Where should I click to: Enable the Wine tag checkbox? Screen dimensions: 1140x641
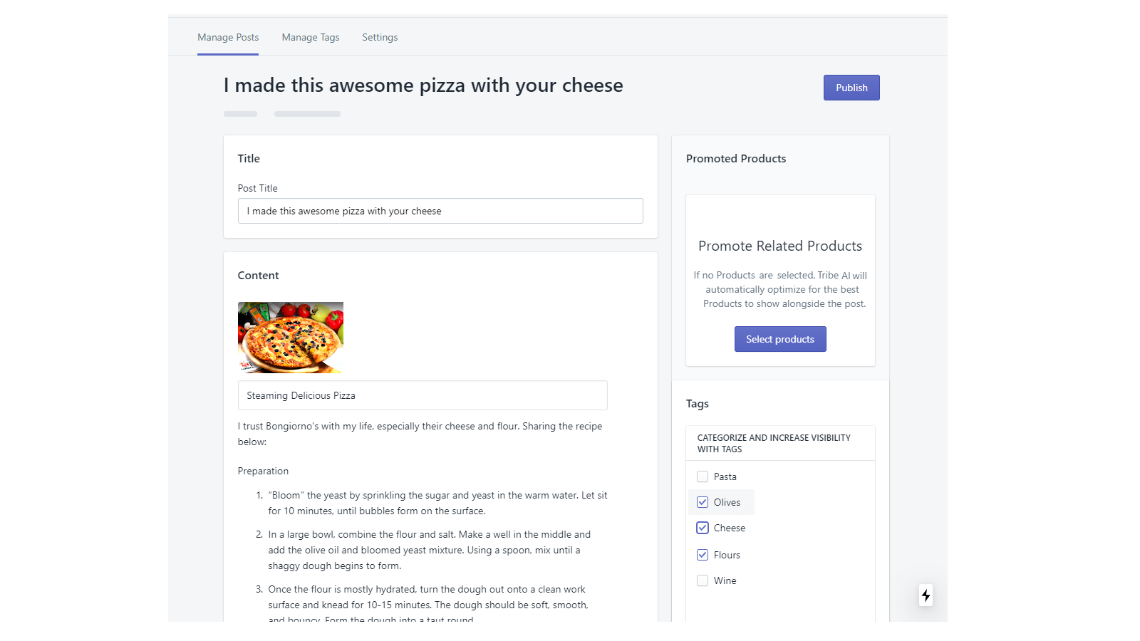(703, 580)
